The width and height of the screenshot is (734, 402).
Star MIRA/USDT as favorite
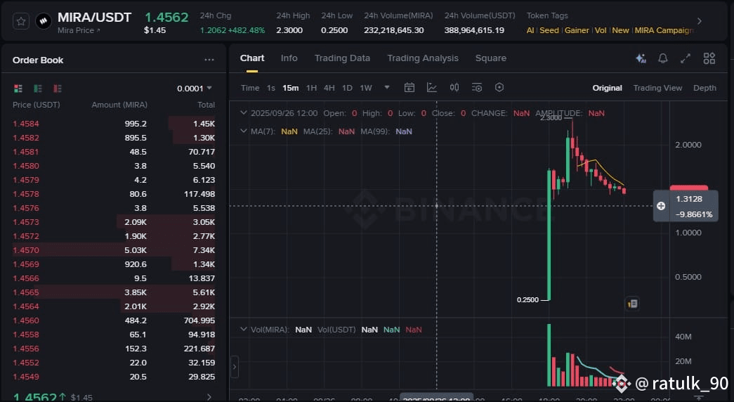click(x=21, y=21)
